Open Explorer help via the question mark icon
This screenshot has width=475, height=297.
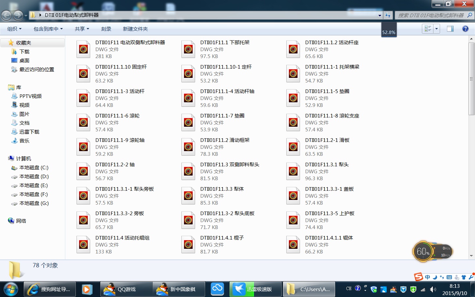click(x=465, y=29)
